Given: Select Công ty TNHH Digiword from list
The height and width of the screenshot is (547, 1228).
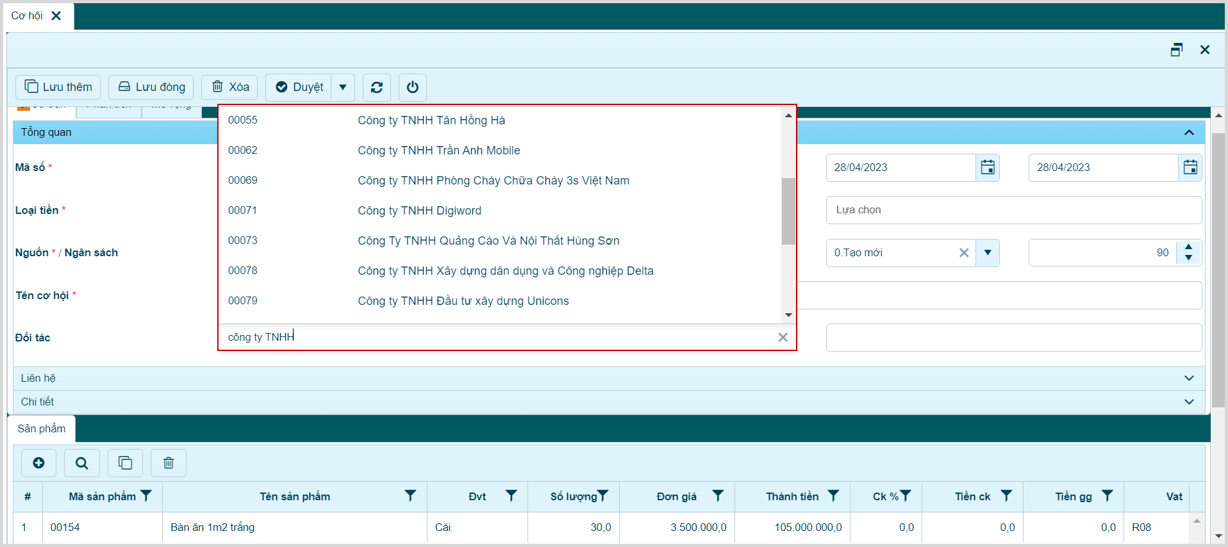Looking at the screenshot, I should [x=419, y=211].
